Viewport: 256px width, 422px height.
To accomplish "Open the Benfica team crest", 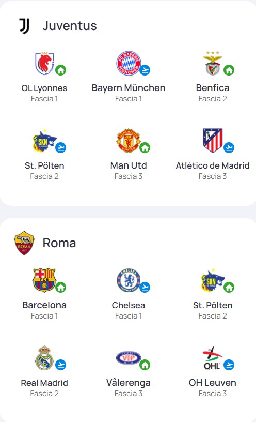I will coord(213,63).
